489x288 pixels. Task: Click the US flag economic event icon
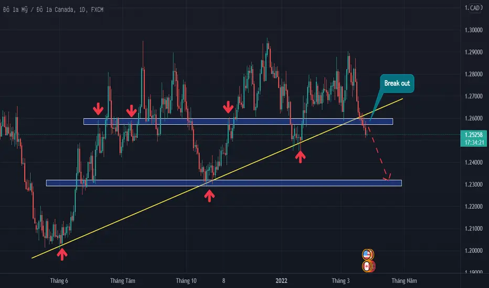point(367,254)
